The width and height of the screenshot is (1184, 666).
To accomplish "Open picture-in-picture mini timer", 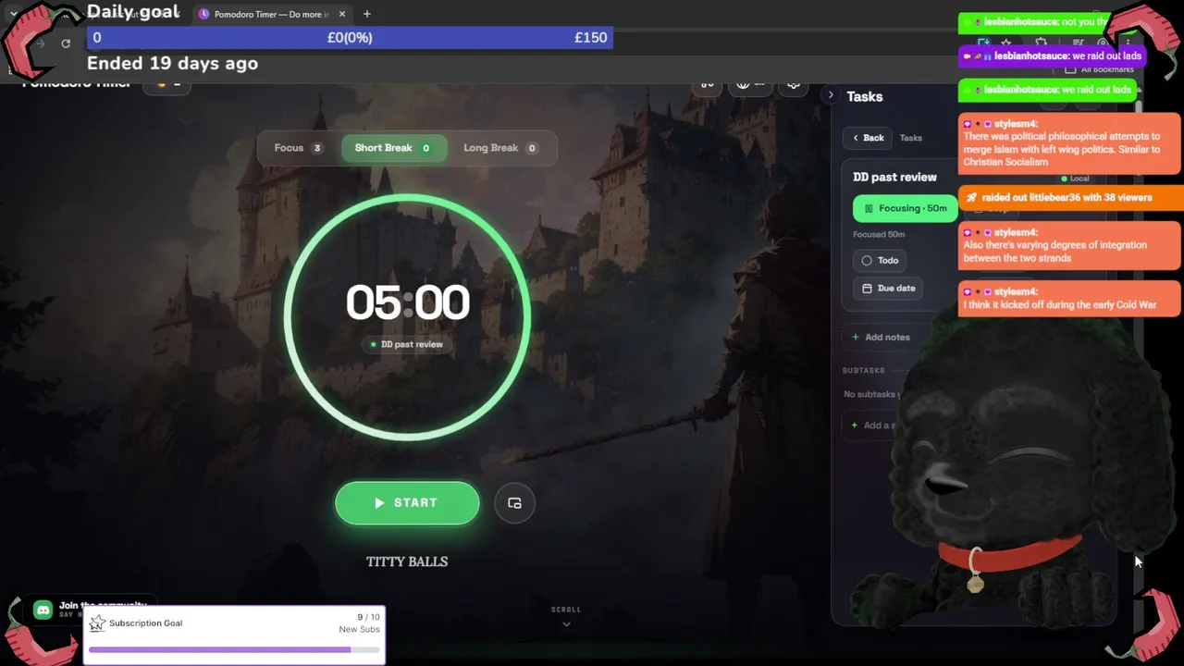I will (x=514, y=503).
